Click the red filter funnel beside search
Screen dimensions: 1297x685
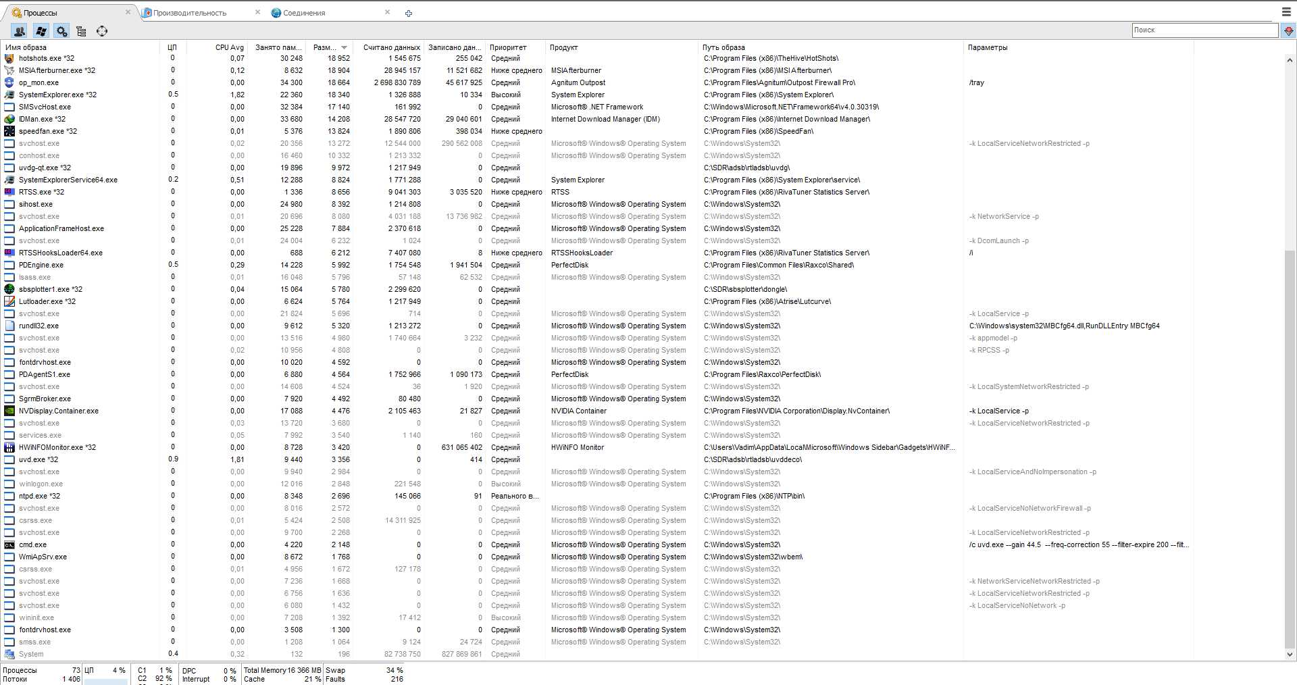(x=1288, y=30)
